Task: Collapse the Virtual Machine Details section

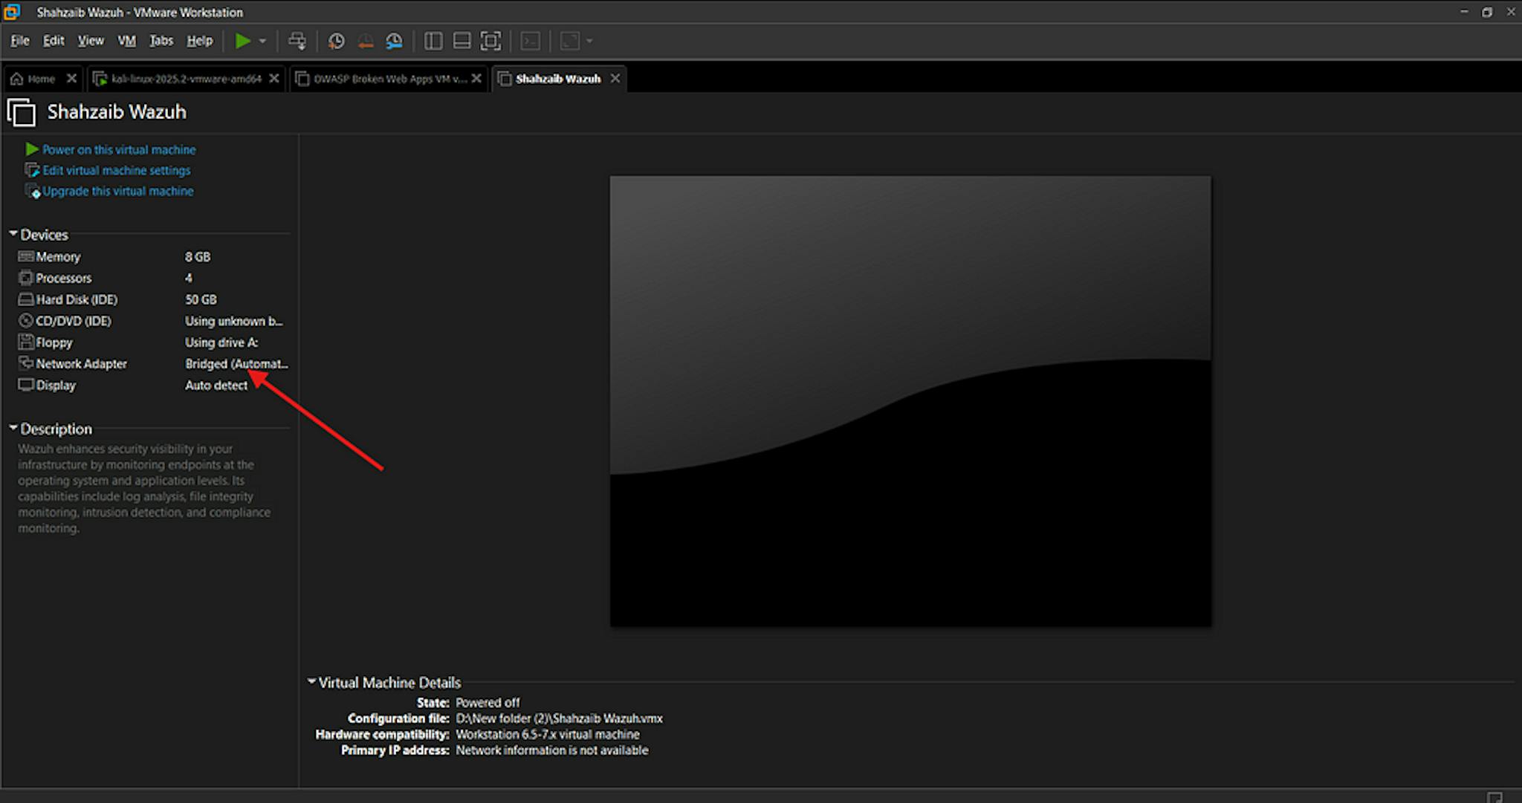Action: (311, 682)
